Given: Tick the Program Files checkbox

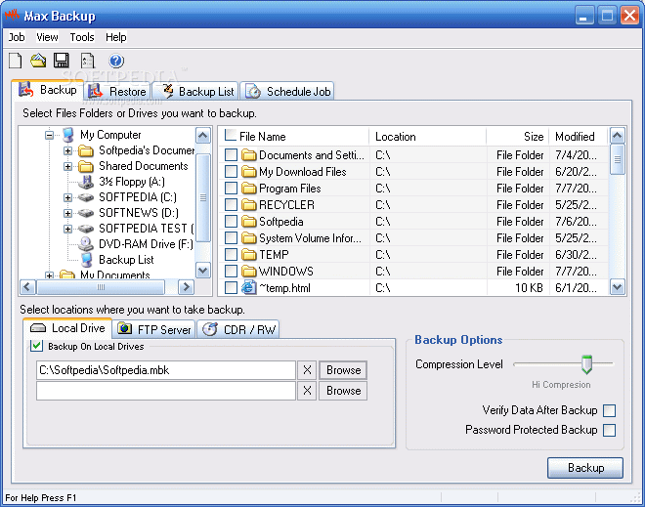Looking at the screenshot, I should [231, 189].
